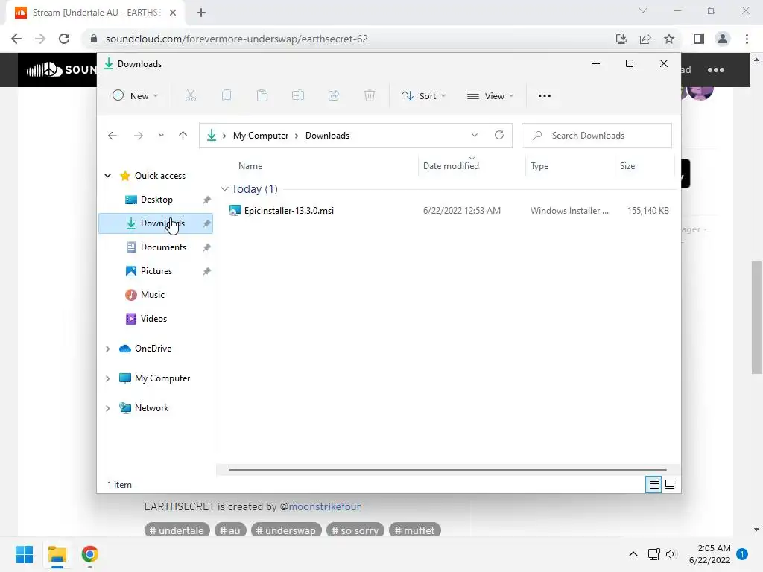Collapse the Today (1) group

pos(224,188)
